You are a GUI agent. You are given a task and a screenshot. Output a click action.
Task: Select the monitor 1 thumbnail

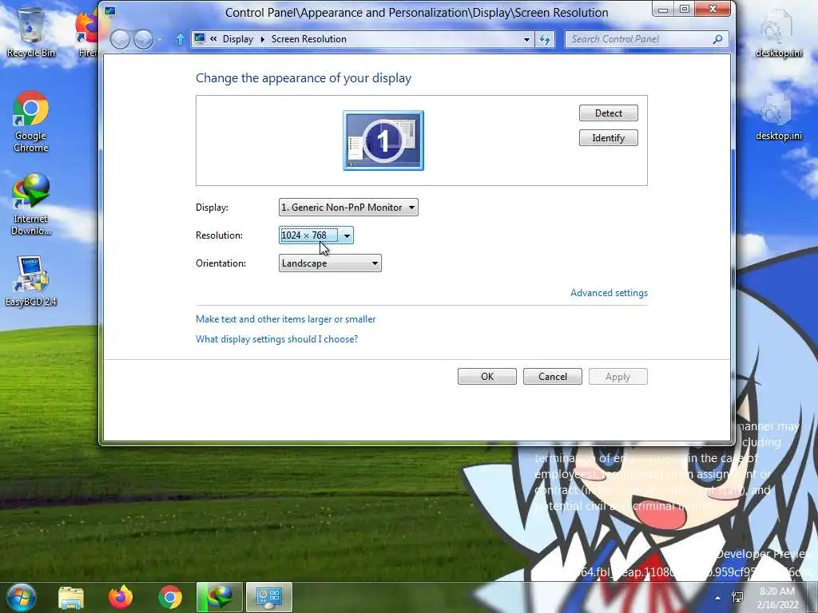tap(383, 140)
